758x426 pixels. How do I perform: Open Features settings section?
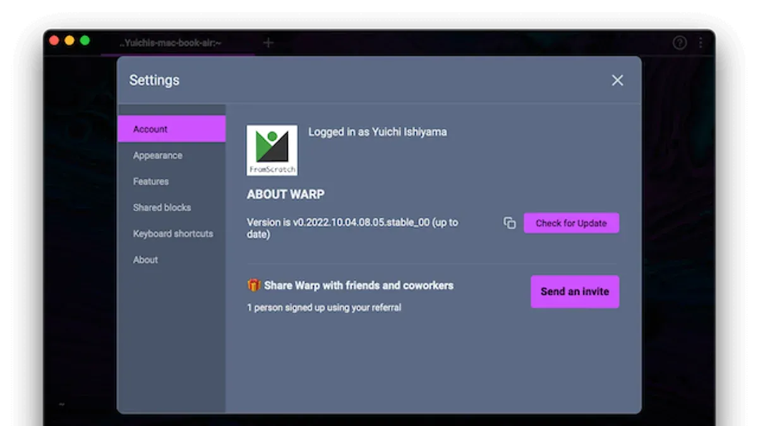pos(171,181)
